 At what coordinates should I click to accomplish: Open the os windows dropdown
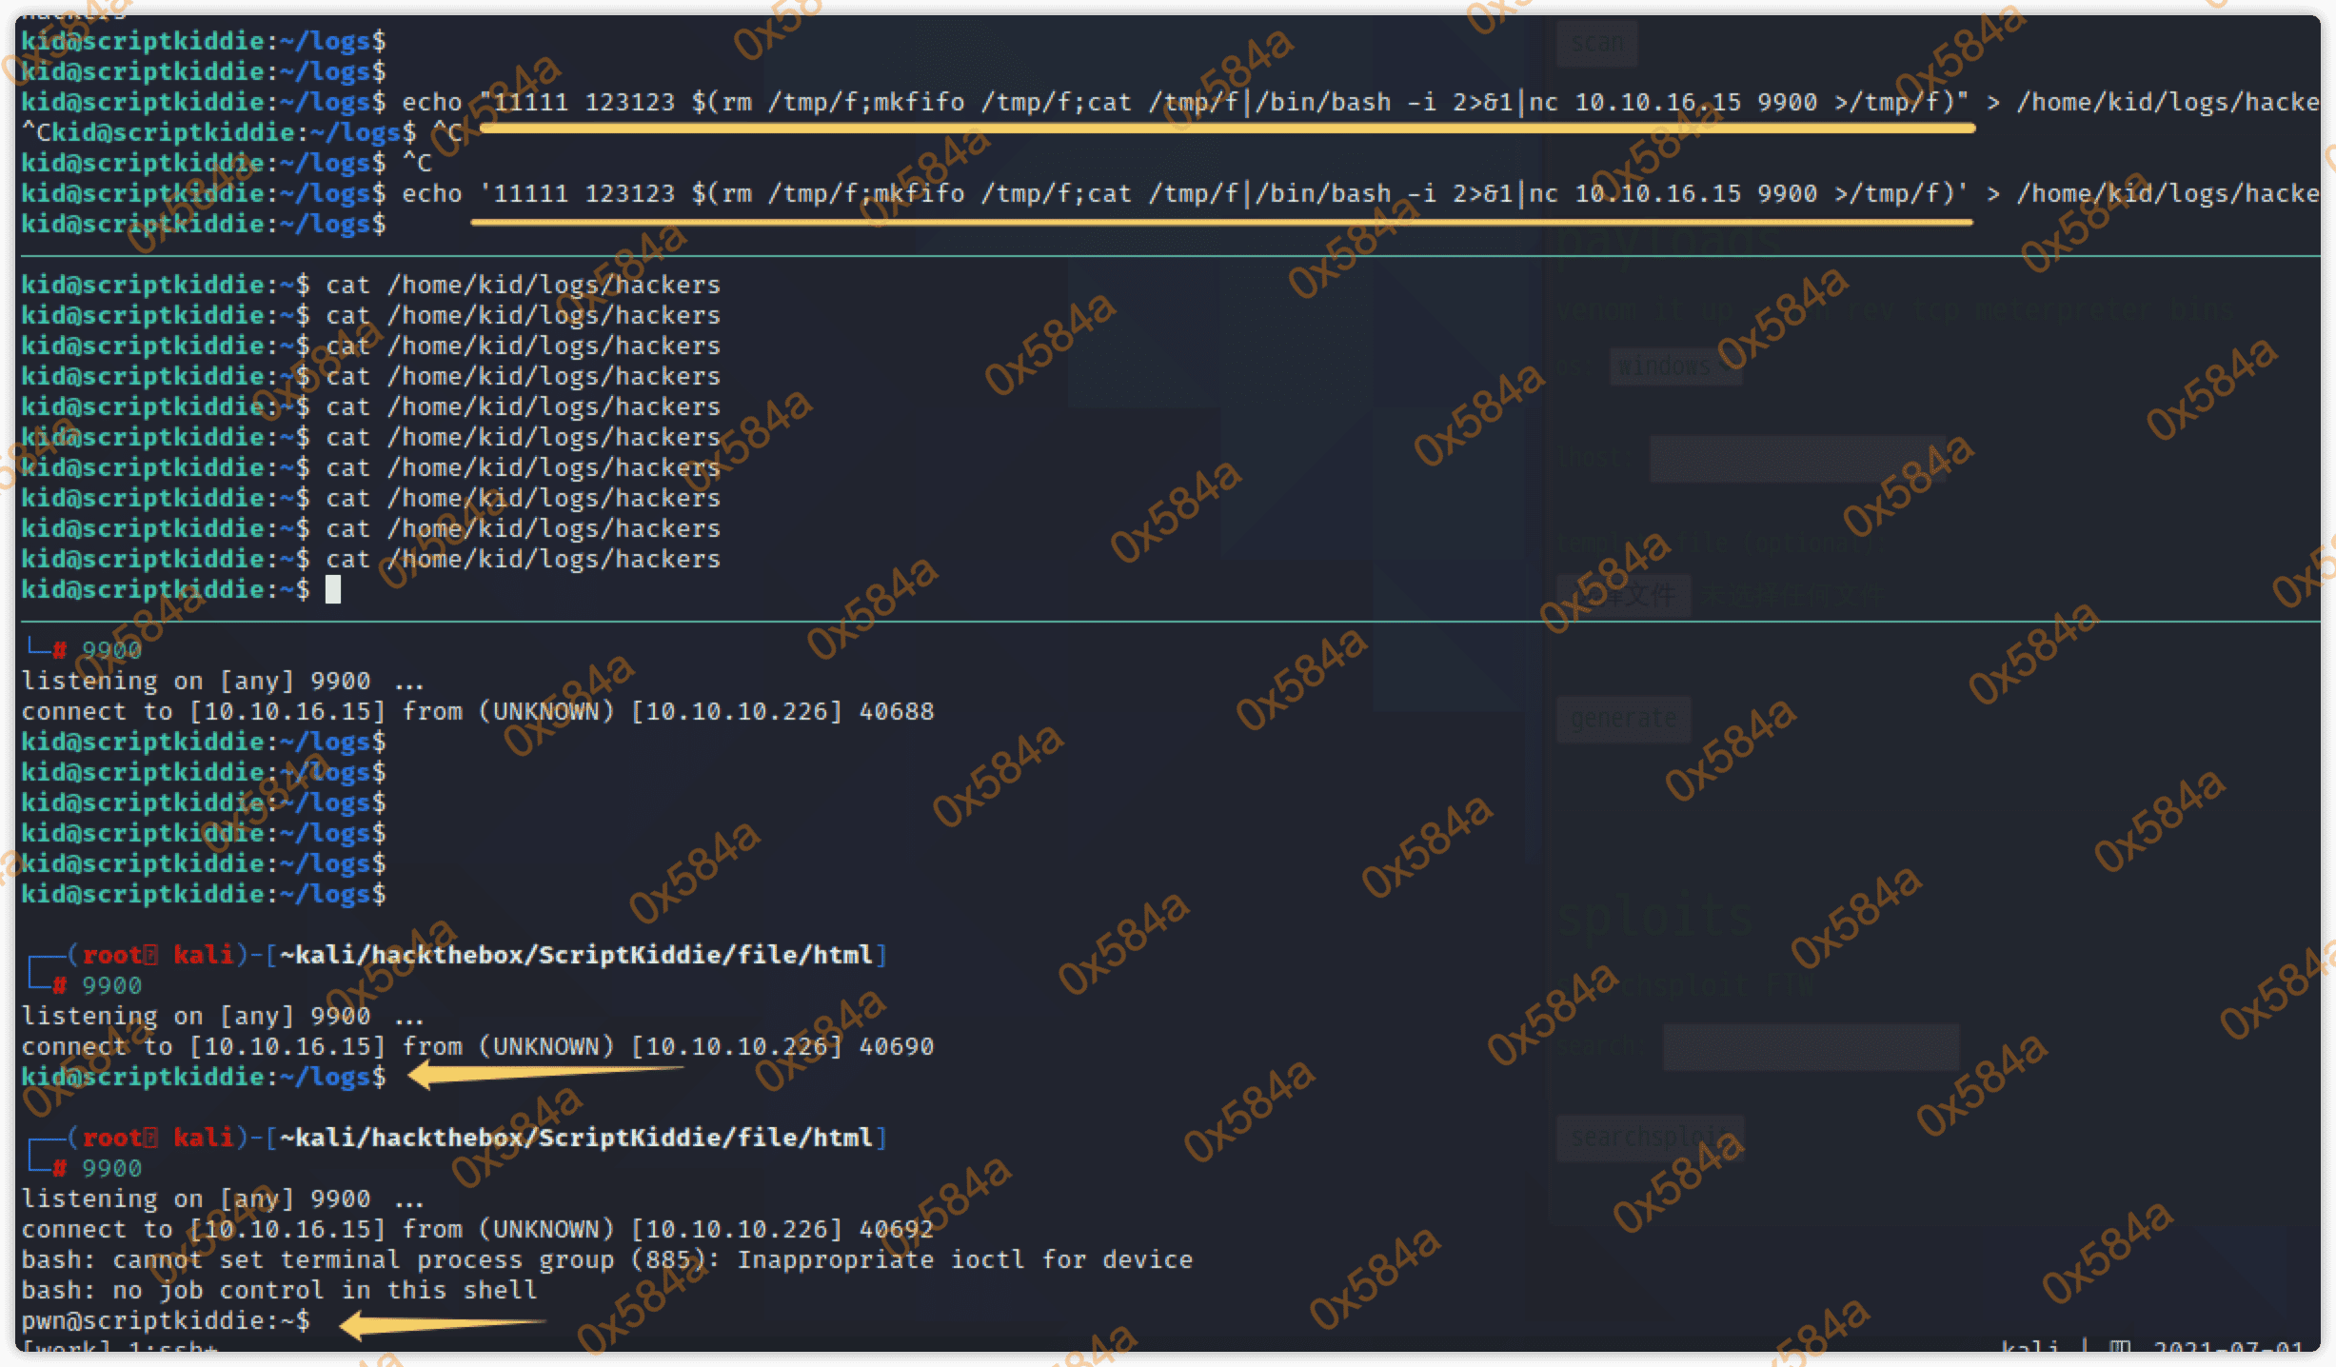click(x=1675, y=367)
